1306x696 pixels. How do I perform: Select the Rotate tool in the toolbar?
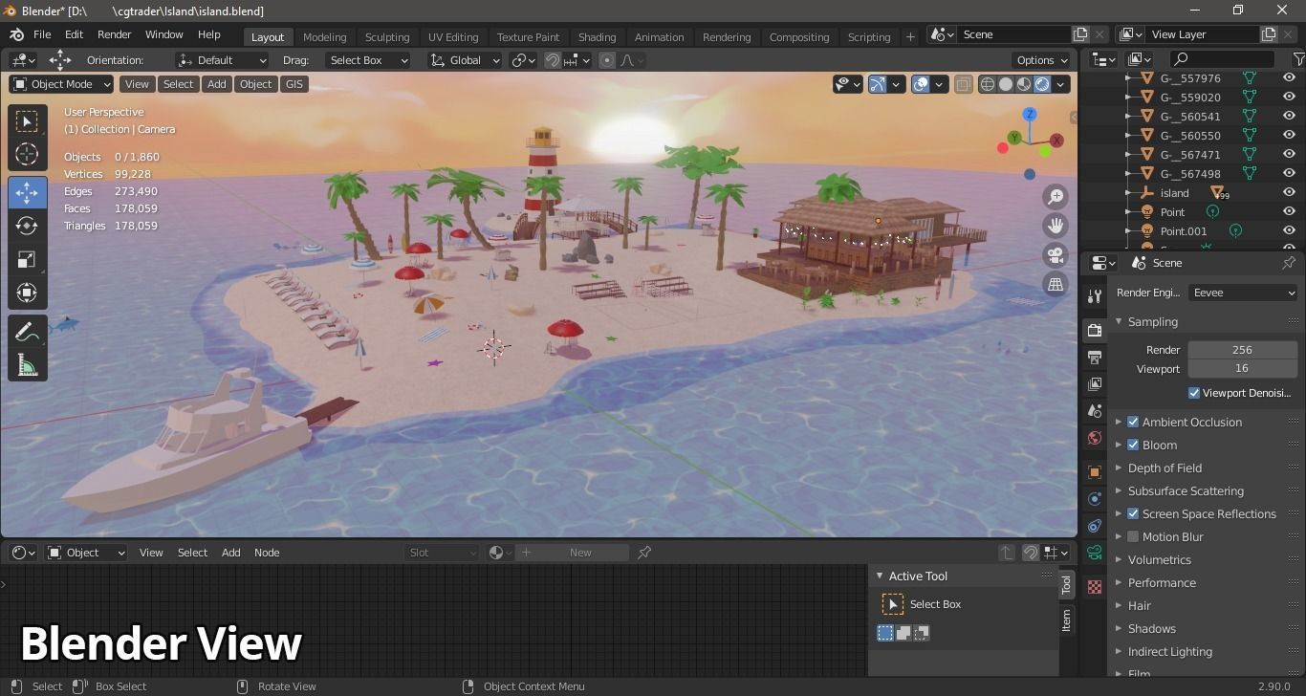(27, 227)
